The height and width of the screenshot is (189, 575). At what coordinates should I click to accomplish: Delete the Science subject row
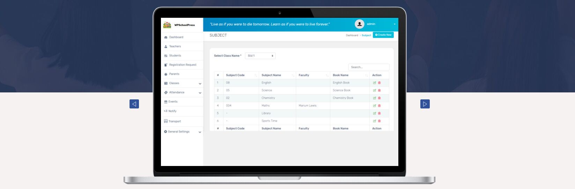point(379,90)
